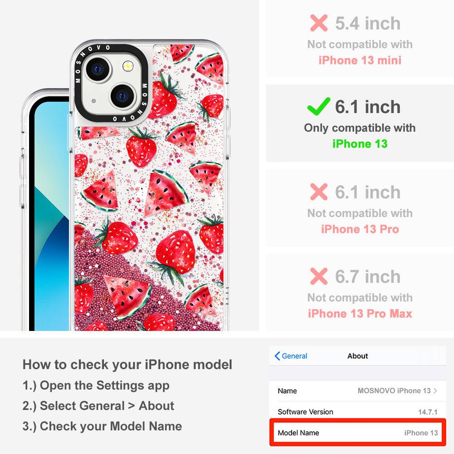Click the large watermelon slice on the case
The width and height of the screenshot is (454, 454).
[x=165, y=192]
